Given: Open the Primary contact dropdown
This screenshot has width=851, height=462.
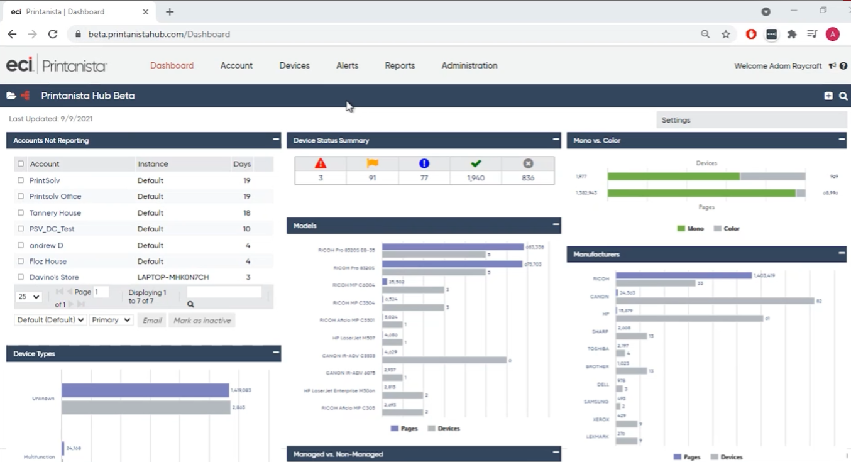Looking at the screenshot, I should pyautogui.click(x=111, y=320).
